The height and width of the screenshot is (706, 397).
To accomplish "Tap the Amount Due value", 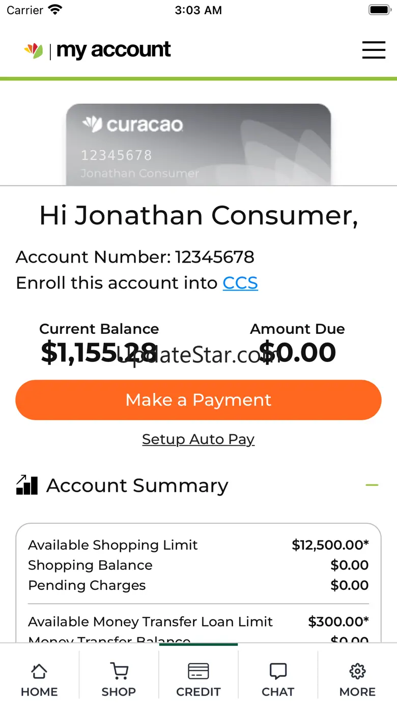I will pyautogui.click(x=297, y=352).
